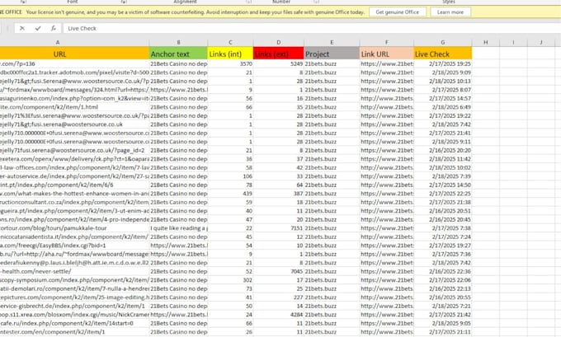This screenshot has height=337, width=561.
Task: Click the Learn more button
Action: [450, 12]
